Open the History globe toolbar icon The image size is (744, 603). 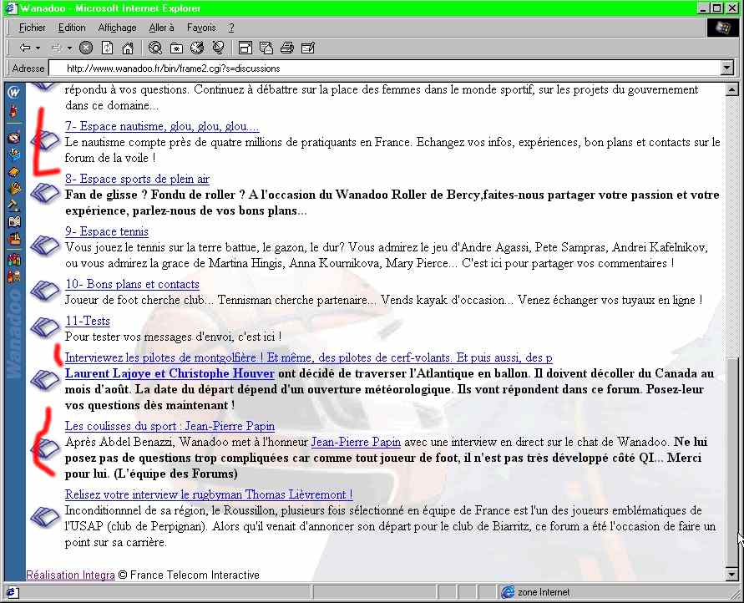coord(197,48)
